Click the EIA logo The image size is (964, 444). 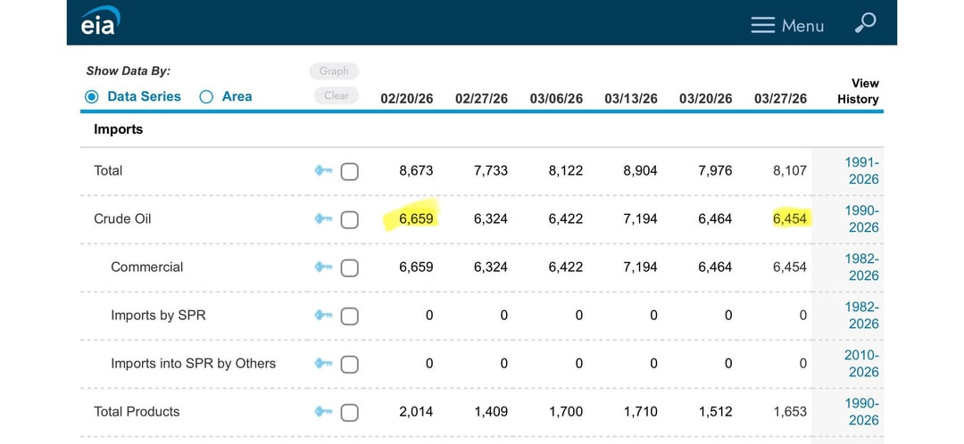tap(100, 22)
